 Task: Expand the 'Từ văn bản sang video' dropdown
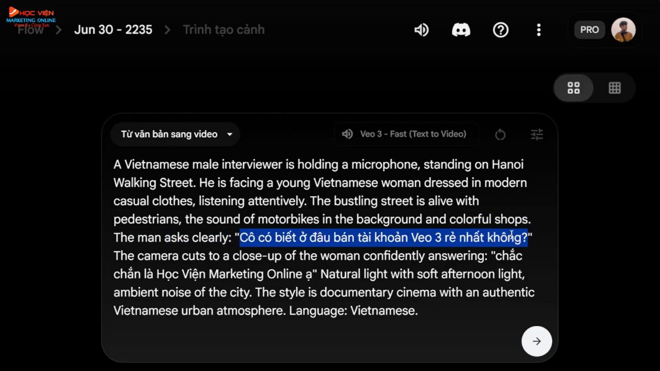click(x=175, y=134)
